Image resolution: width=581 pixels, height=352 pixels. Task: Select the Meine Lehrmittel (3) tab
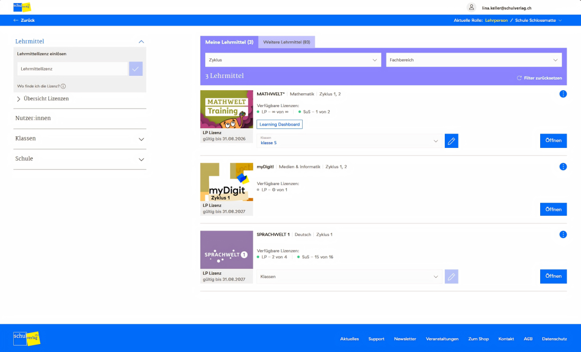229,42
